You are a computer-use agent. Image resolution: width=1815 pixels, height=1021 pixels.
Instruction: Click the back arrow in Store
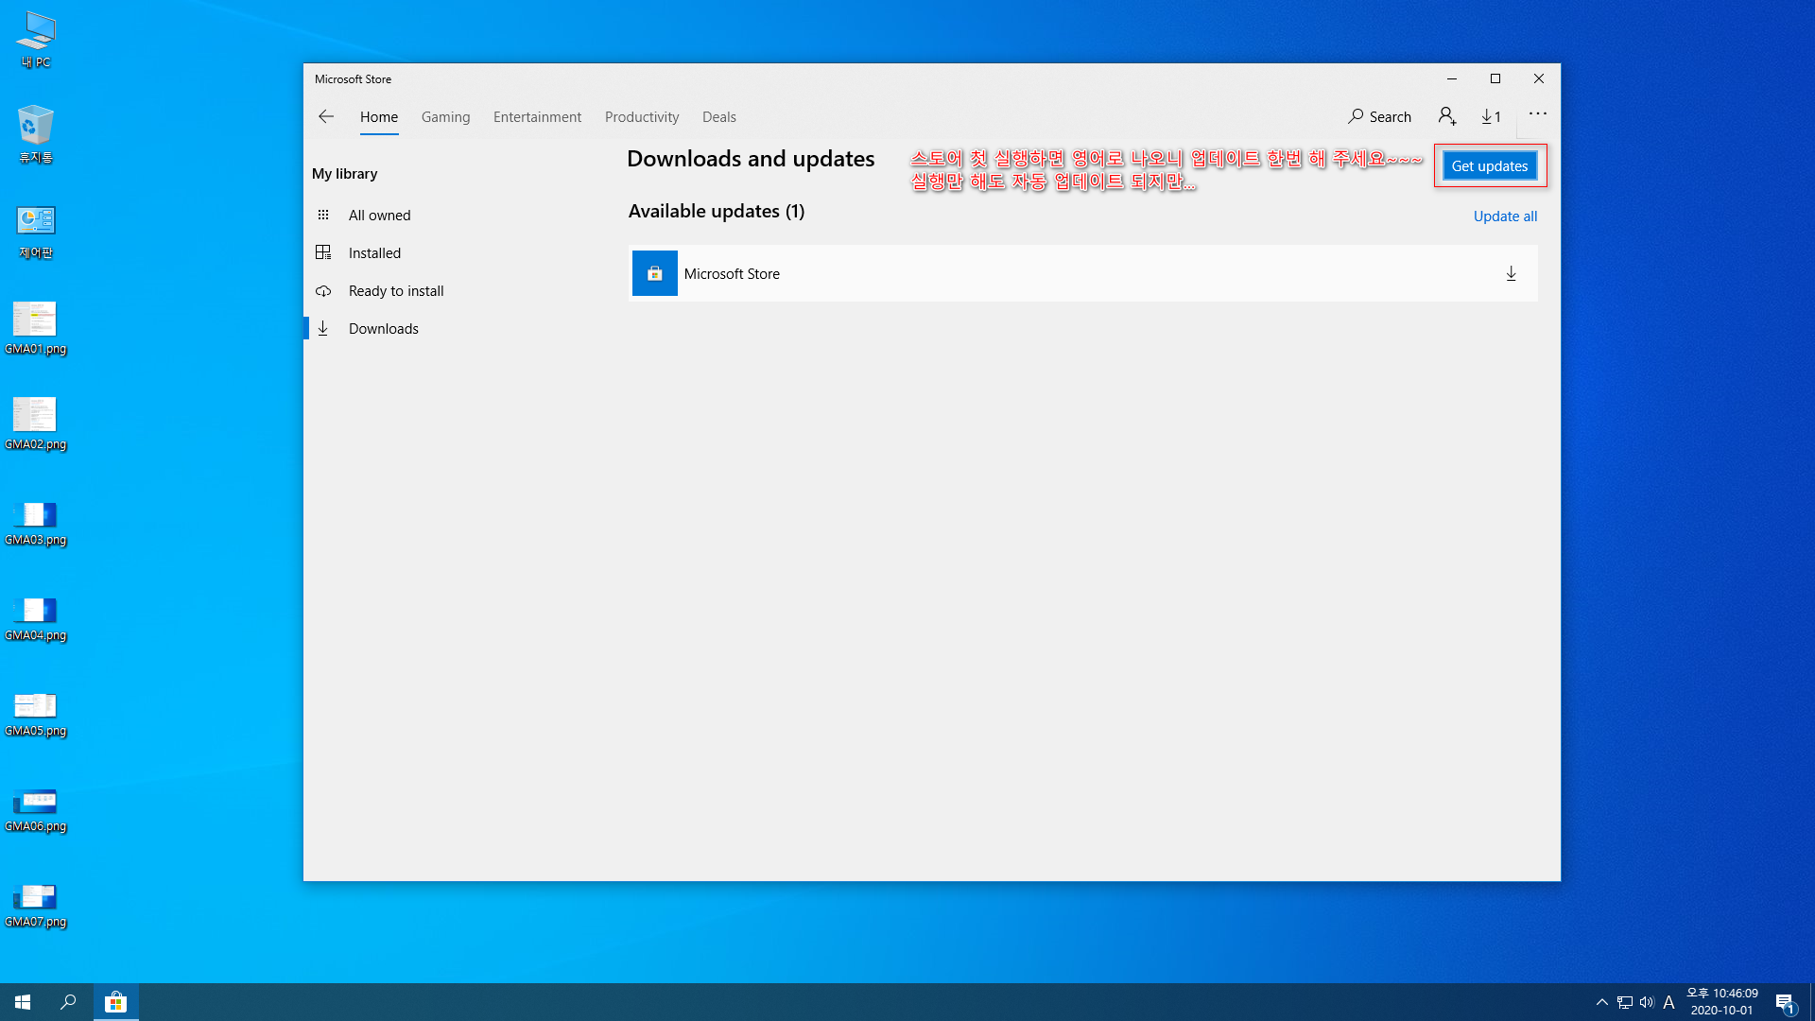pyautogui.click(x=326, y=116)
